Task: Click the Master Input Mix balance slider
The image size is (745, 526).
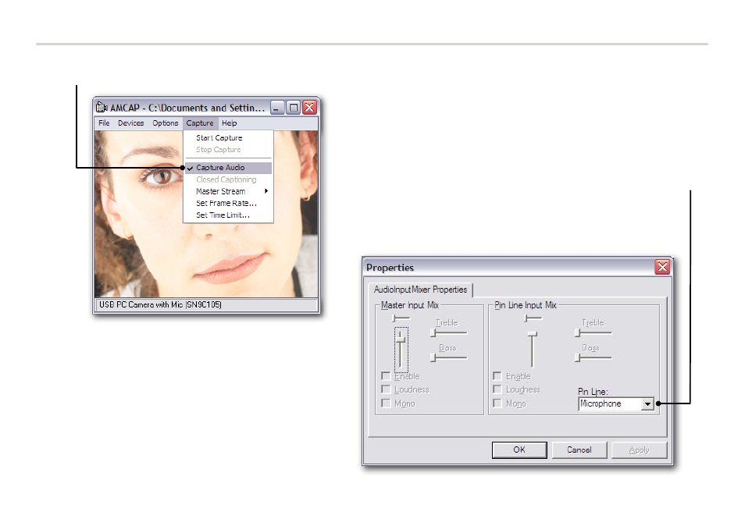Action: tap(400, 318)
